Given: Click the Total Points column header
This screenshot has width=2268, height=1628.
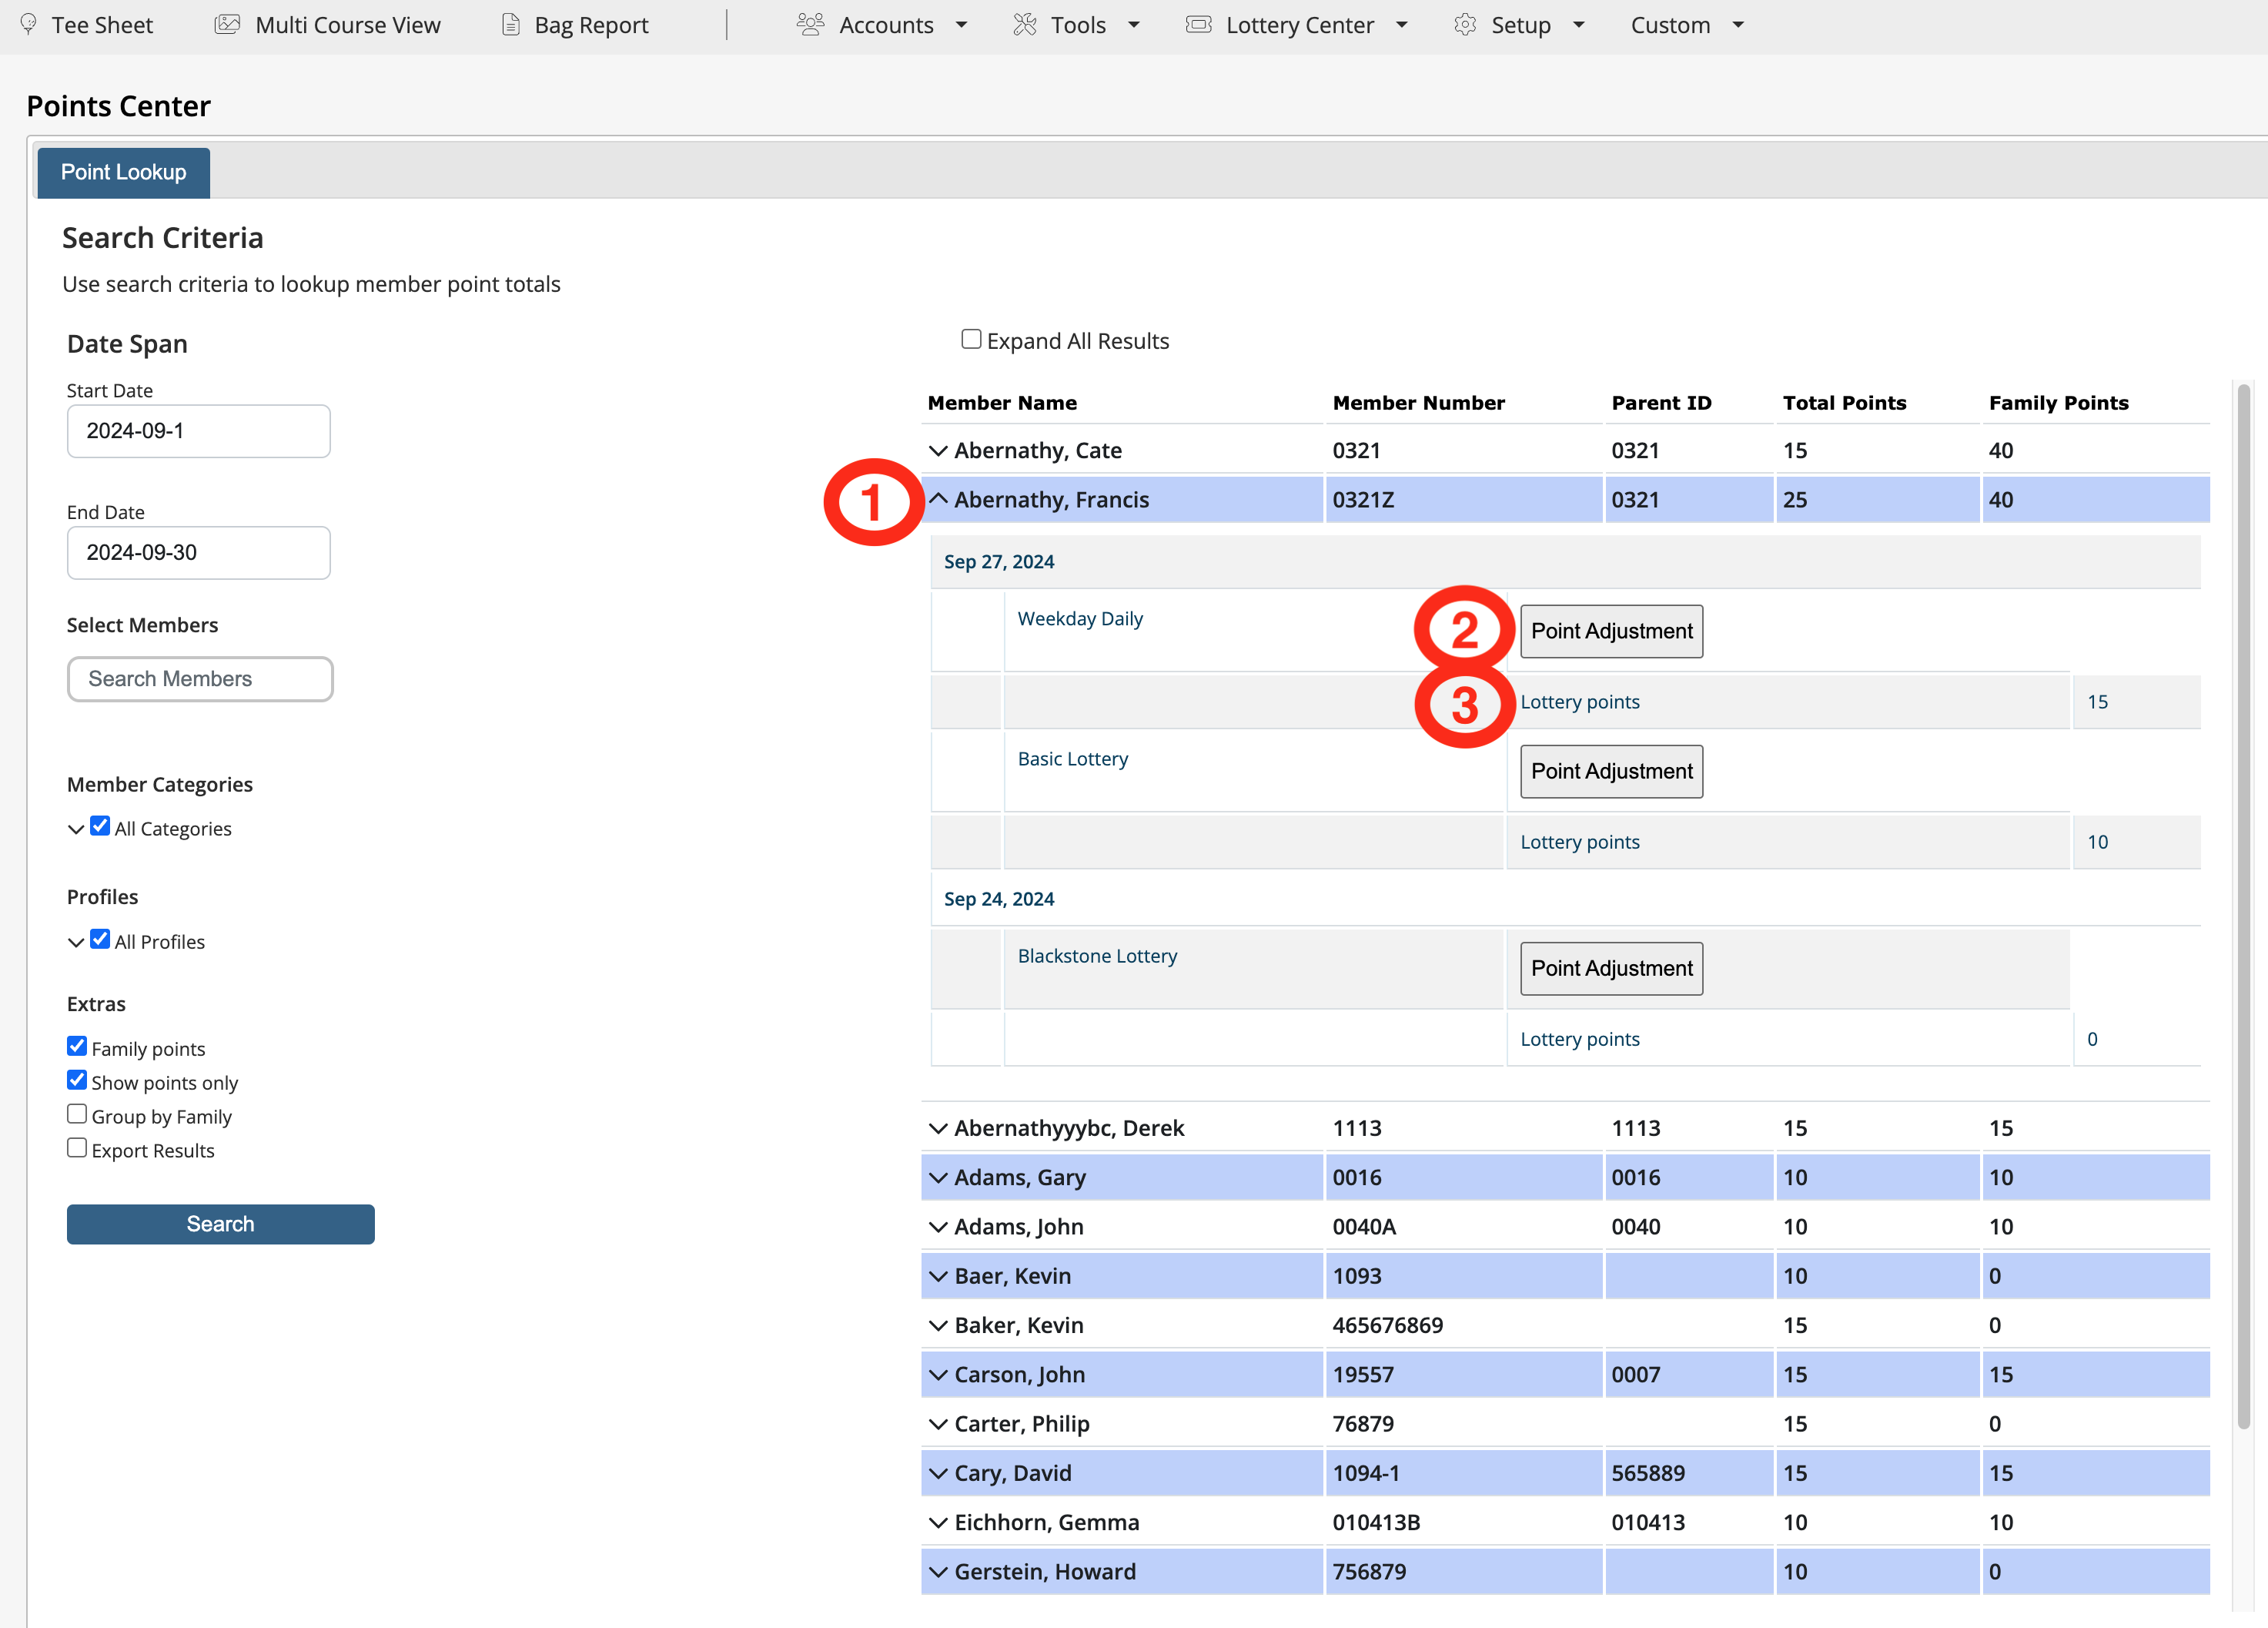Looking at the screenshot, I should [1844, 402].
